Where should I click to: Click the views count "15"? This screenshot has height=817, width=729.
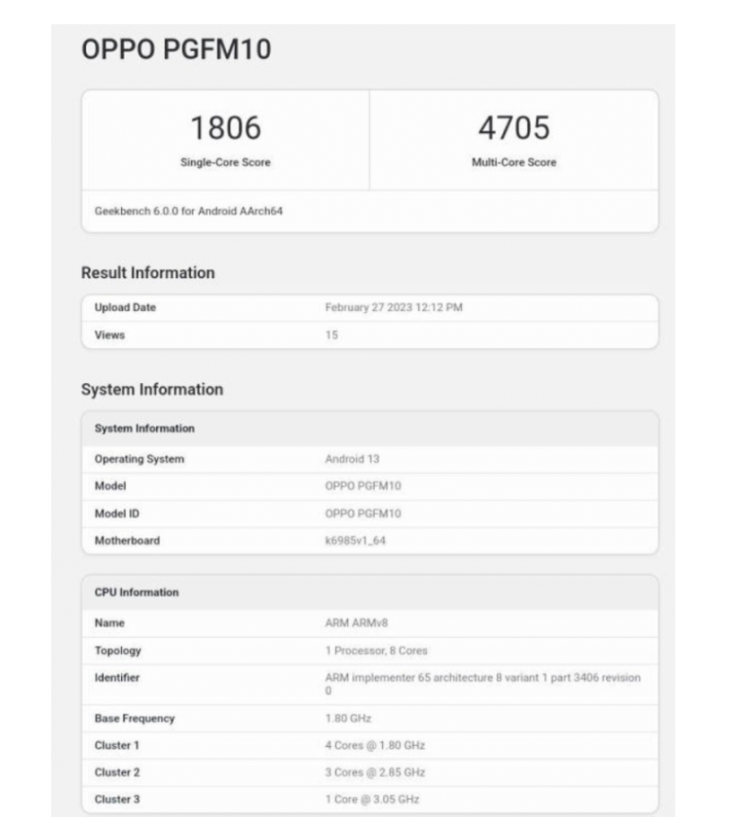tap(332, 335)
